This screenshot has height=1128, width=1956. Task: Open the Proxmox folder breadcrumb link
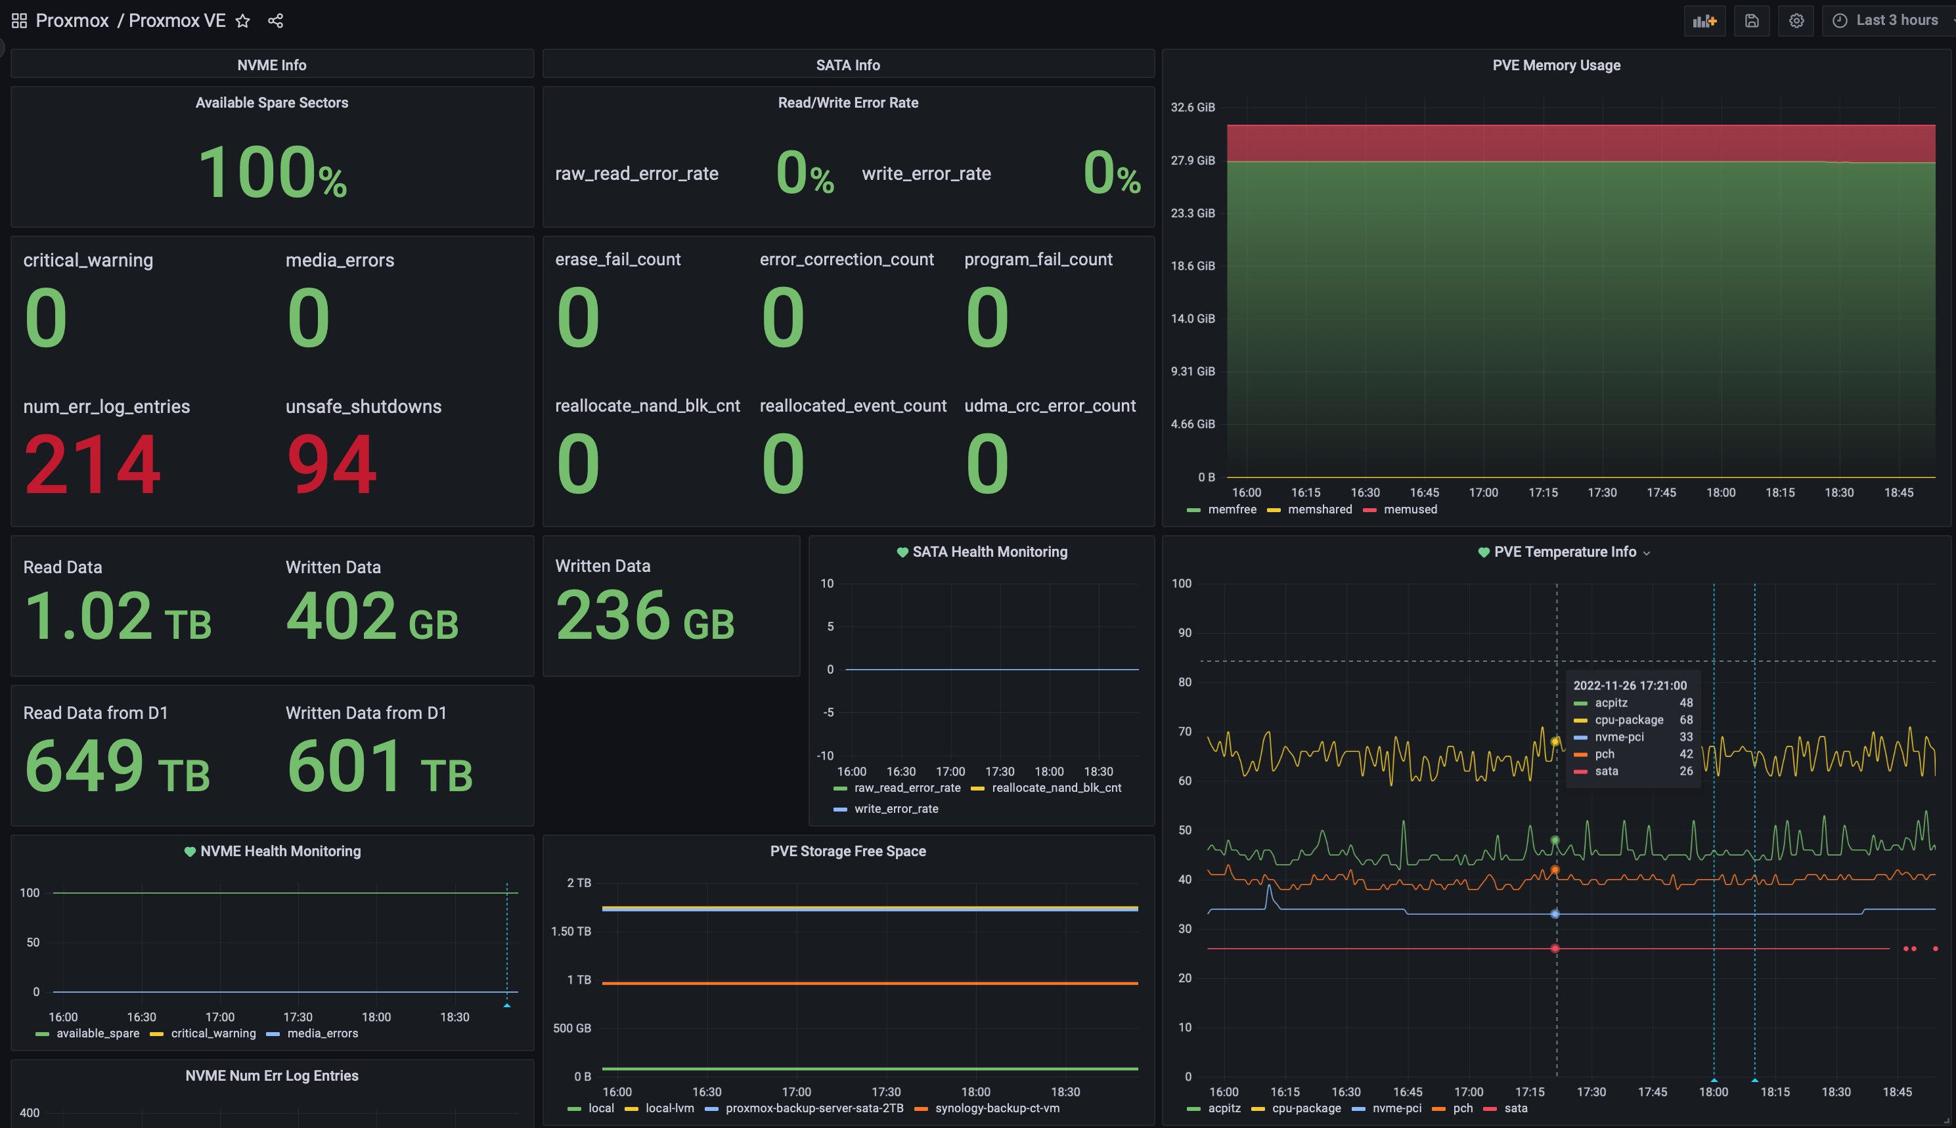(x=72, y=21)
